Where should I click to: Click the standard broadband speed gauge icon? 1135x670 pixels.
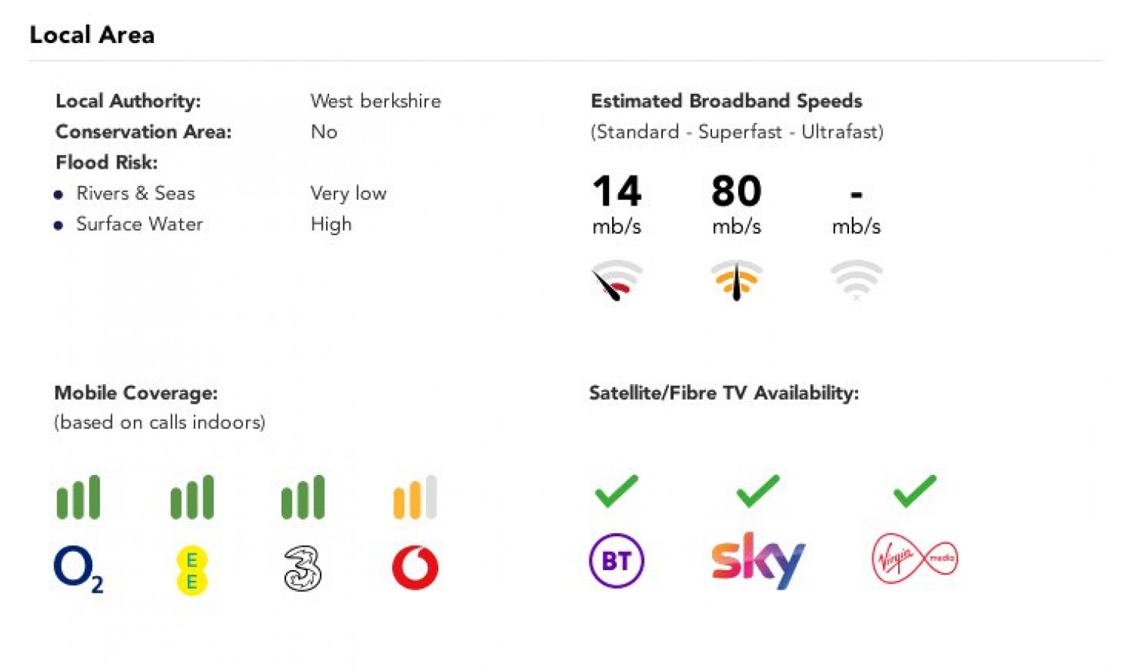pyautogui.click(x=617, y=280)
